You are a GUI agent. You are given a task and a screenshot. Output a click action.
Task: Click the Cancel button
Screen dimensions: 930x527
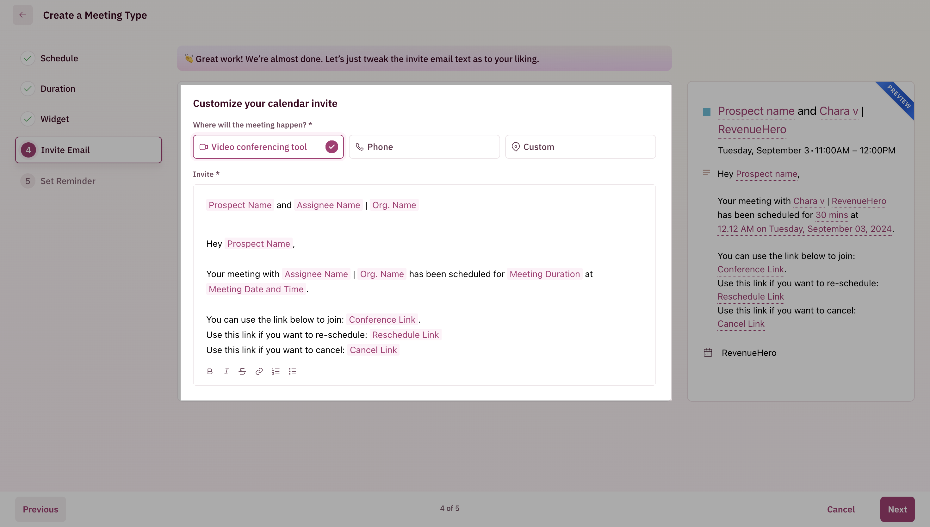point(840,509)
